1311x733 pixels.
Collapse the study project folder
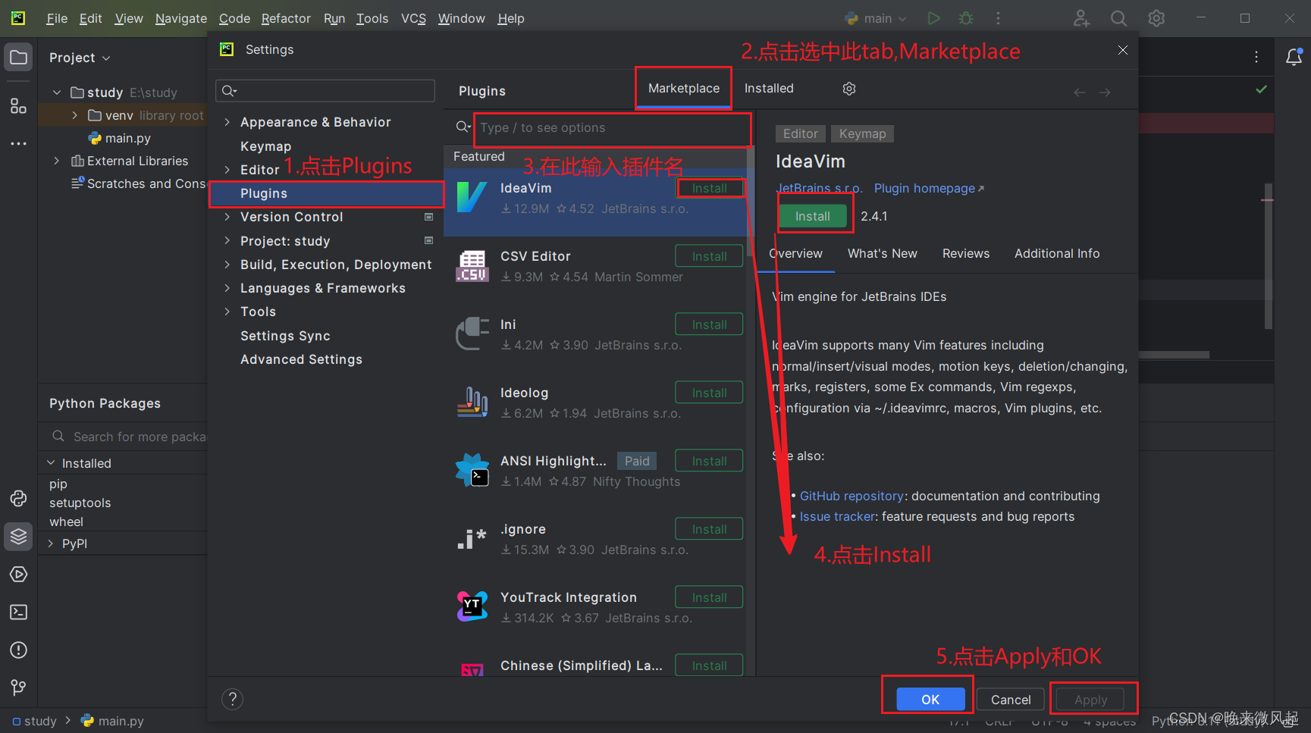tap(57, 92)
